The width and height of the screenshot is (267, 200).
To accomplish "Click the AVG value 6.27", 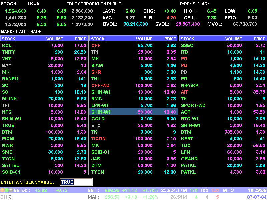I will pyautogui.click(x=130, y=18).
